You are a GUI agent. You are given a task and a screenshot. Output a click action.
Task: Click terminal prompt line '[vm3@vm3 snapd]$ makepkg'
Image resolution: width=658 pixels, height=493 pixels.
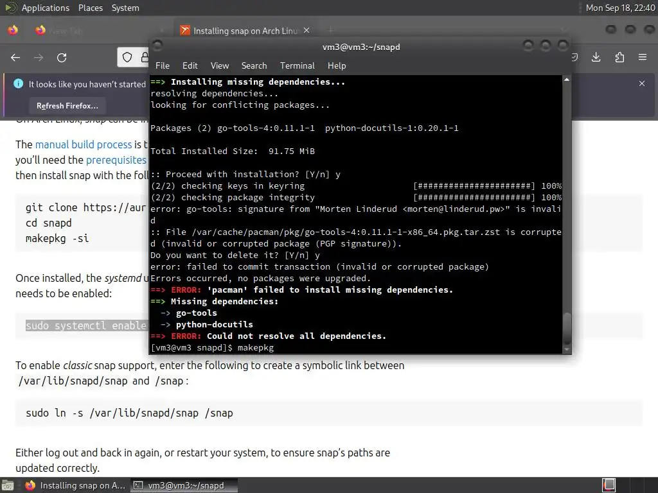click(212, 347)
